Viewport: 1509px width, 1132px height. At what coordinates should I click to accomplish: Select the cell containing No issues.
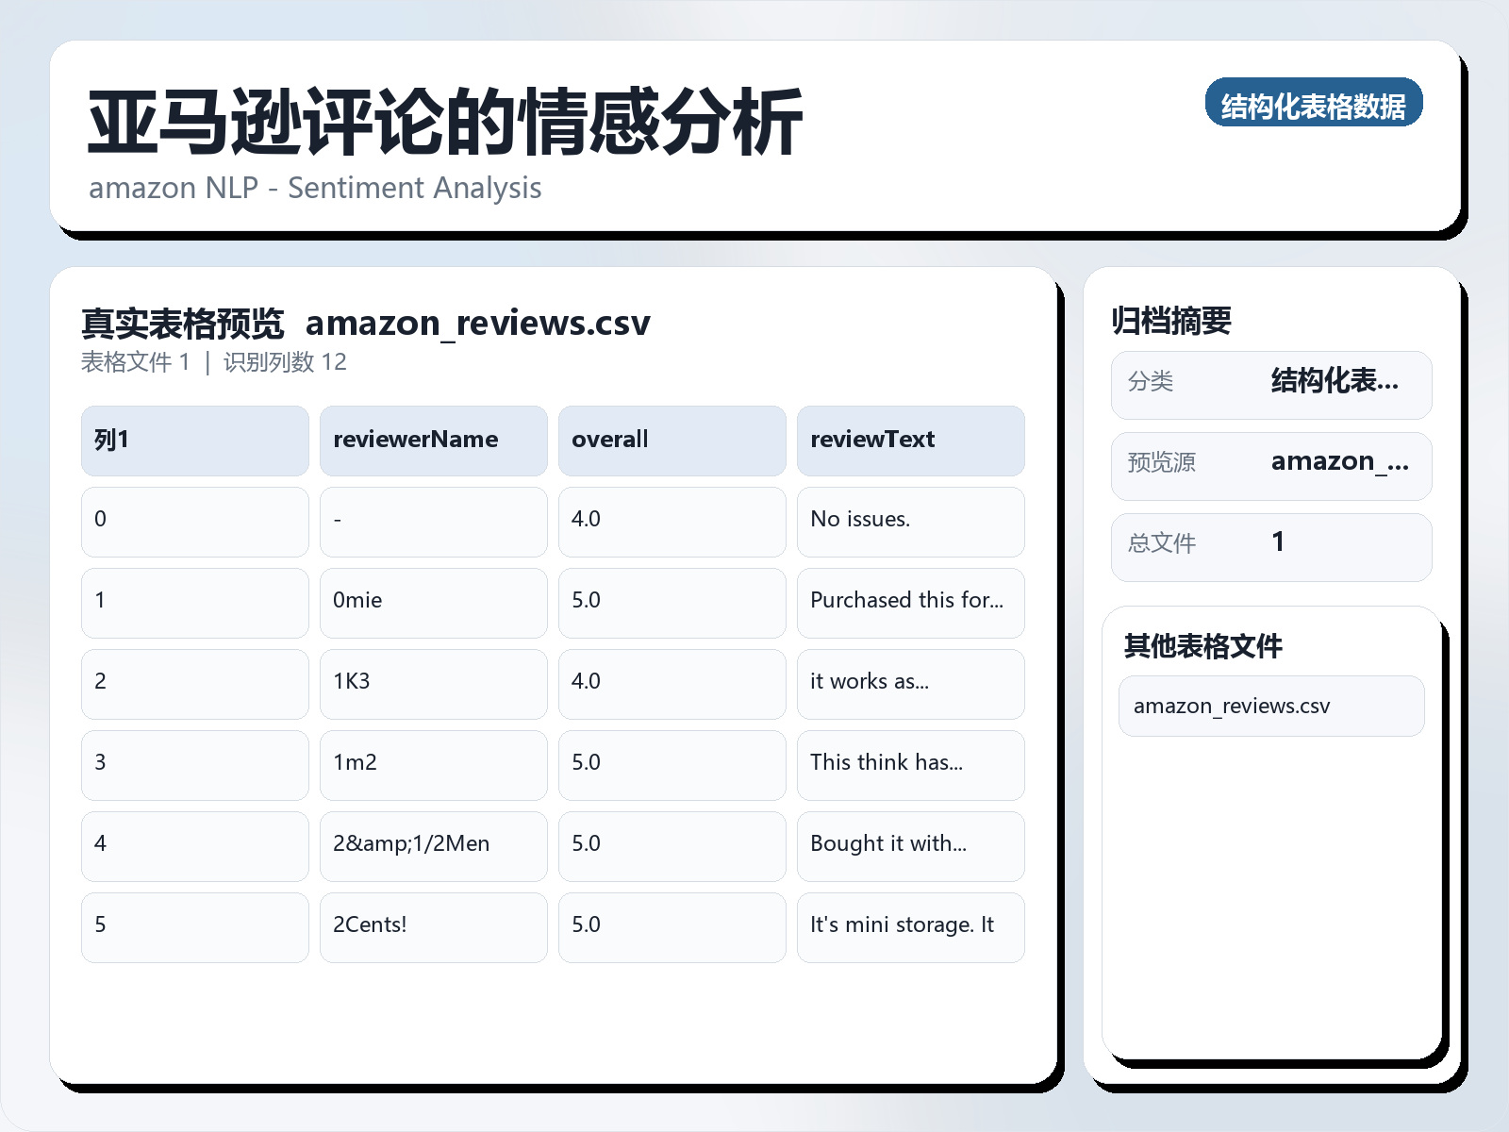click(910, 522)
